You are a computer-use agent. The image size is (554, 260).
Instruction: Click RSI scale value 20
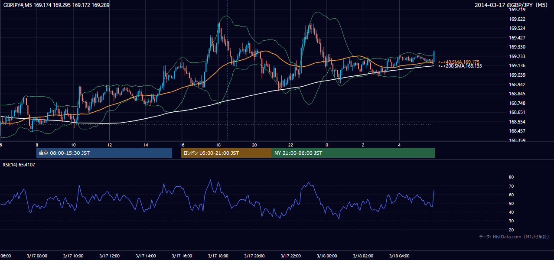point(511,230)
